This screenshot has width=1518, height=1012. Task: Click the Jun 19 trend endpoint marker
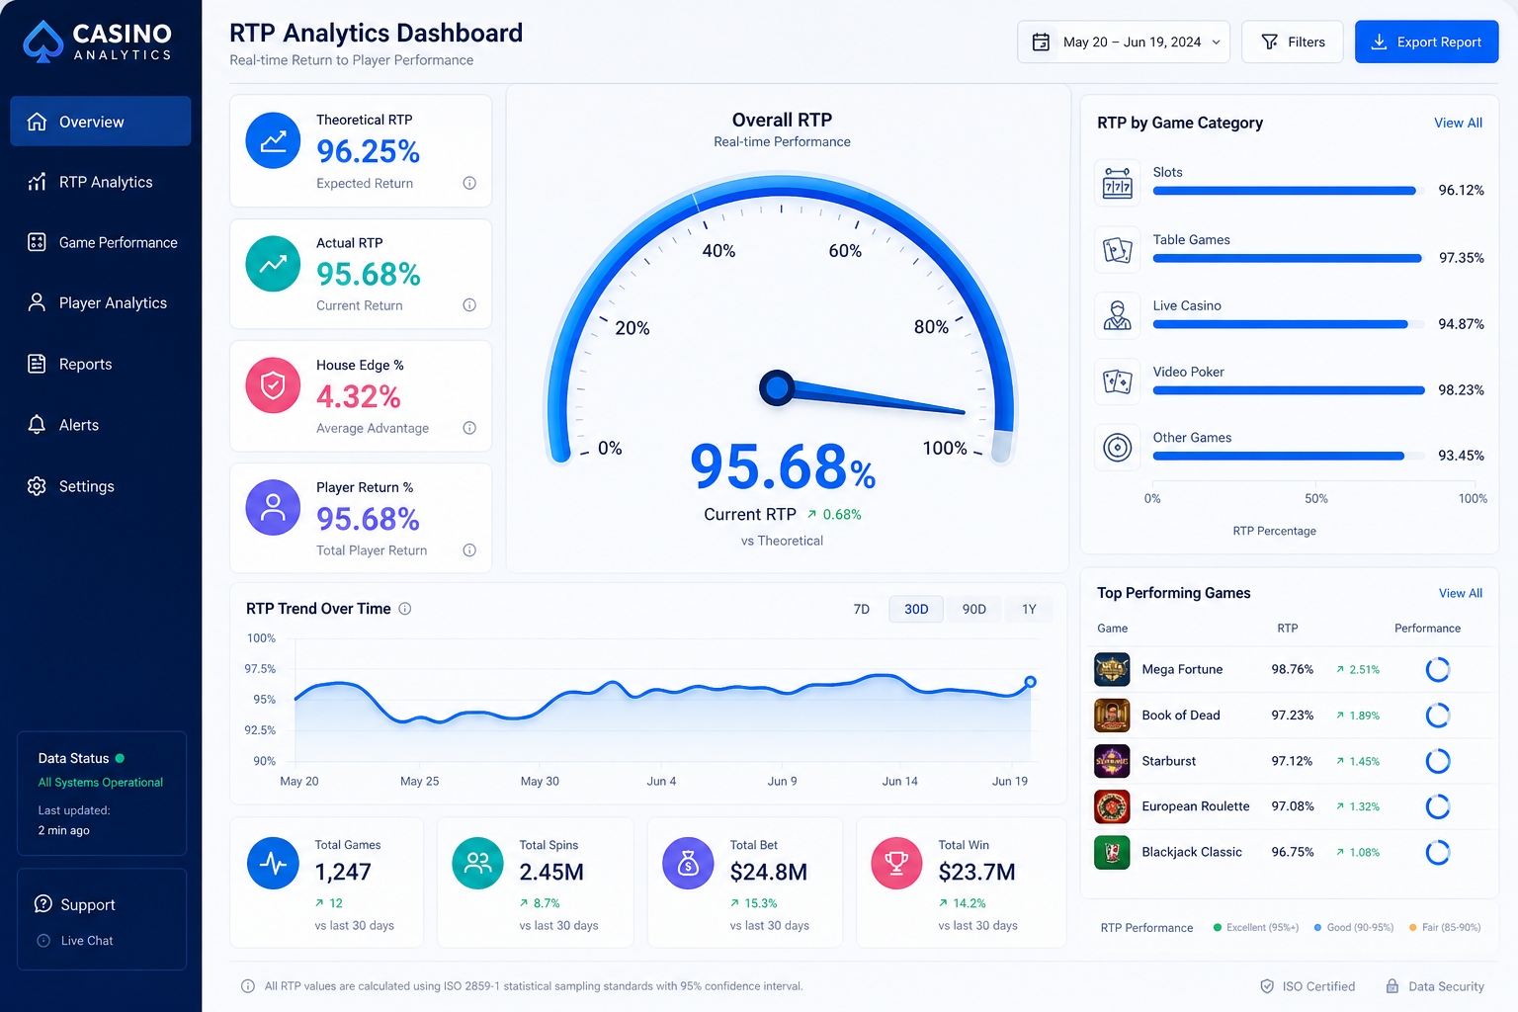coord(1030,682)
